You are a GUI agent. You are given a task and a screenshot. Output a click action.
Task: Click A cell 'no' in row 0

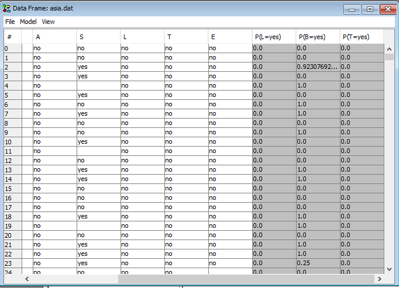55,48
